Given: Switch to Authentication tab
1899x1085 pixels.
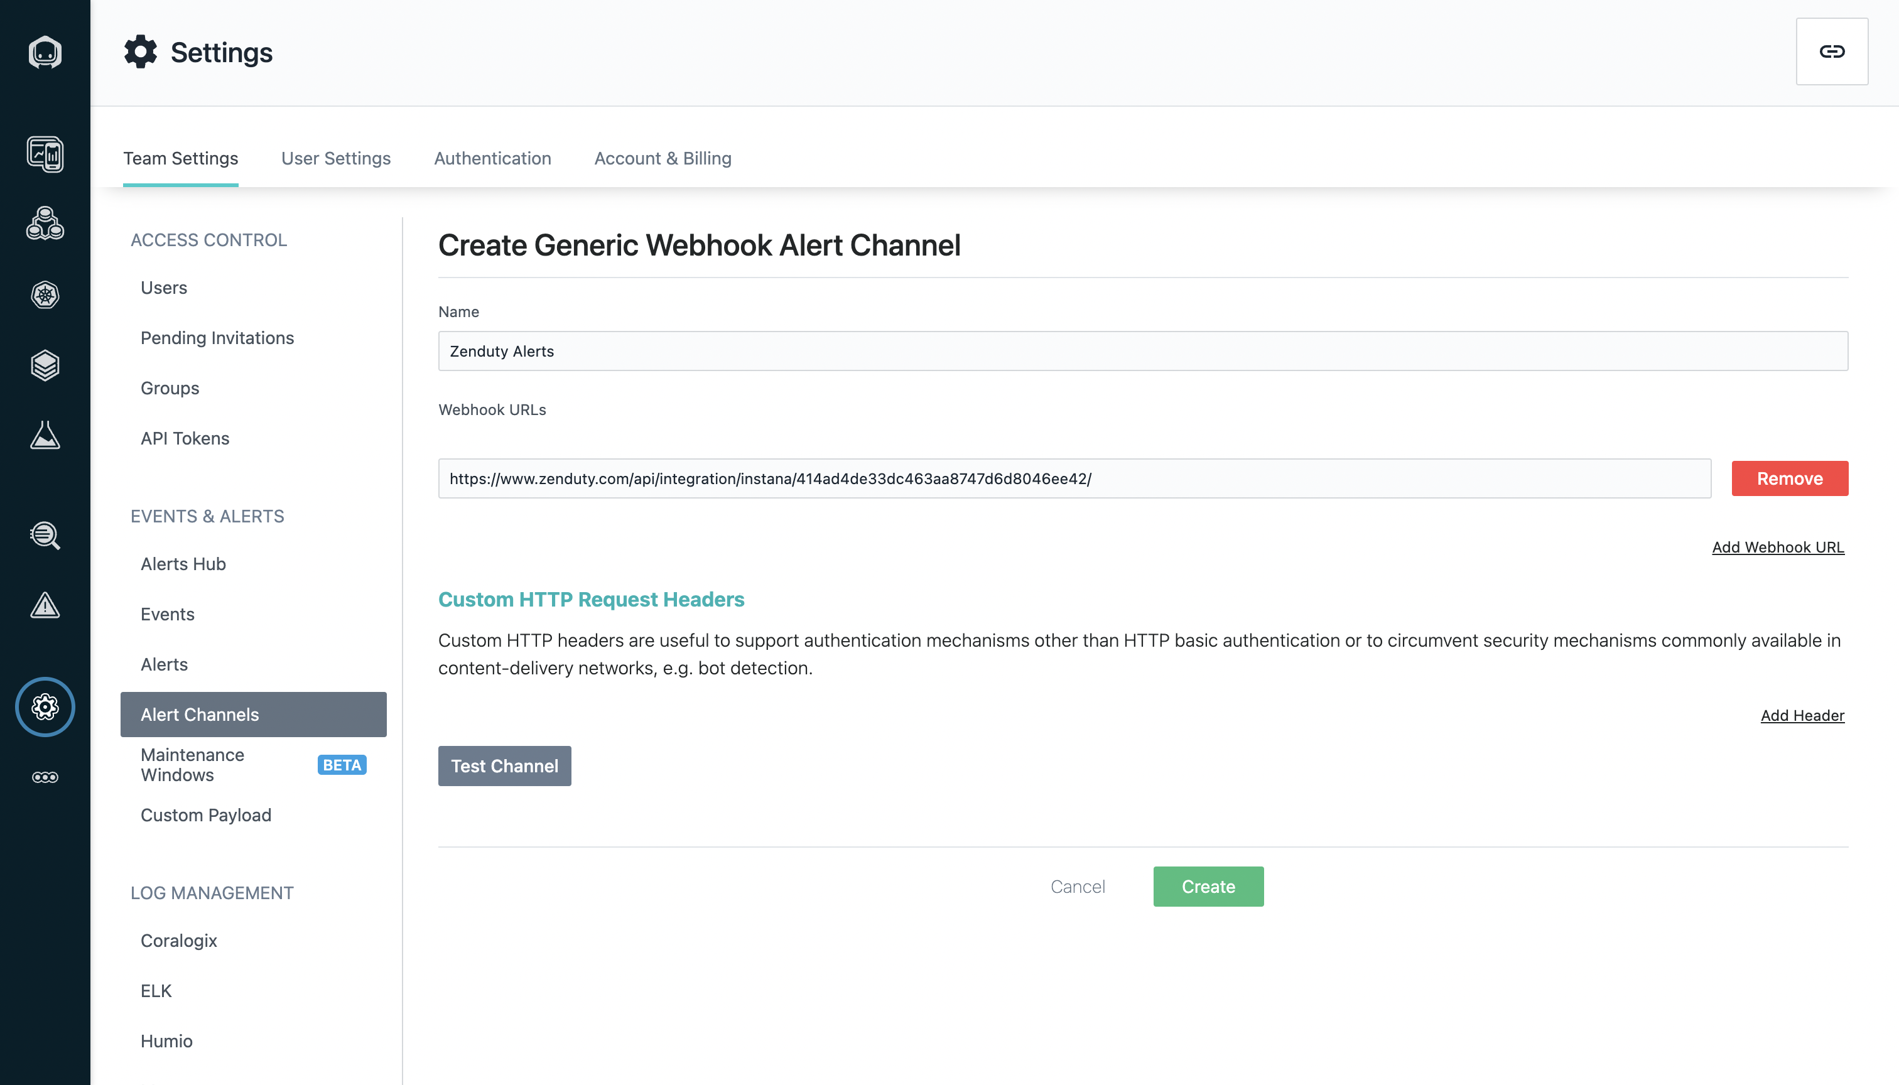Looking at the screenshot, I should 492,158.
